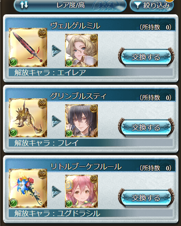The height and width of the screenshot is (226, 181).
Task: Exchange for グリンブルスティ with 交換する
Action: point(146,127)
